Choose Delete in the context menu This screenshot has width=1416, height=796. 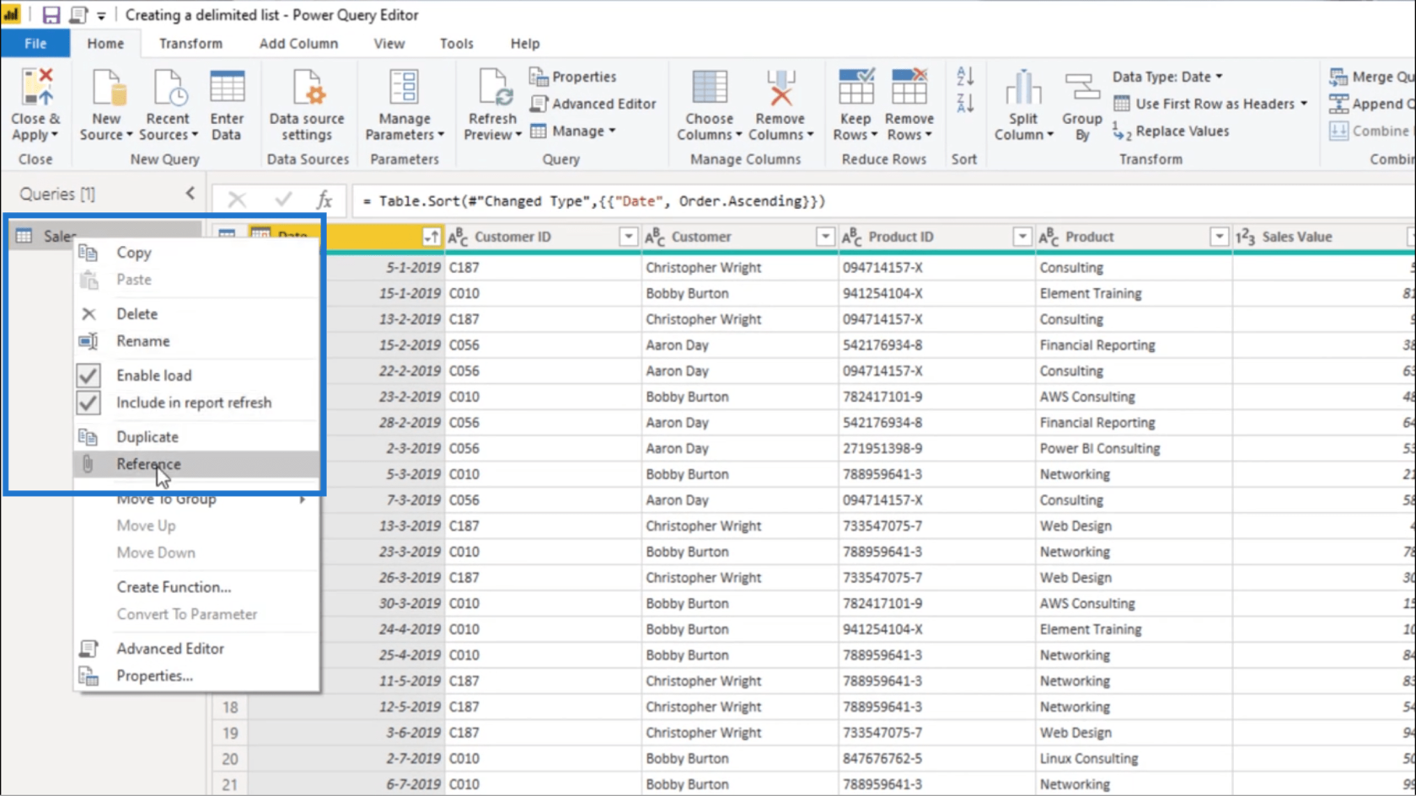point(196,314)
